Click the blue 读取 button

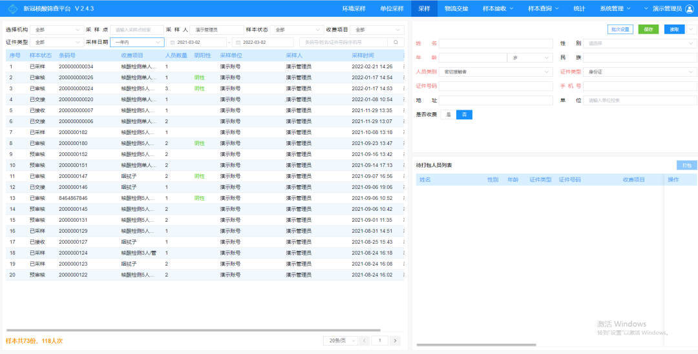click(674, 29)
